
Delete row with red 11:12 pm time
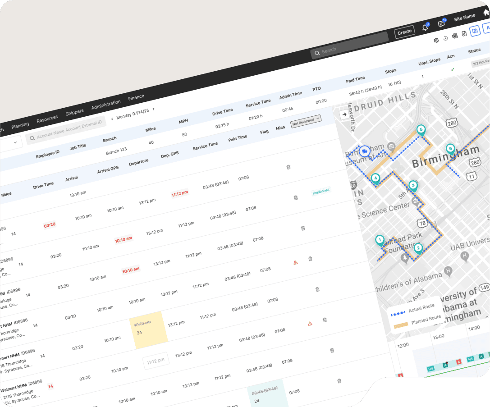289,167
